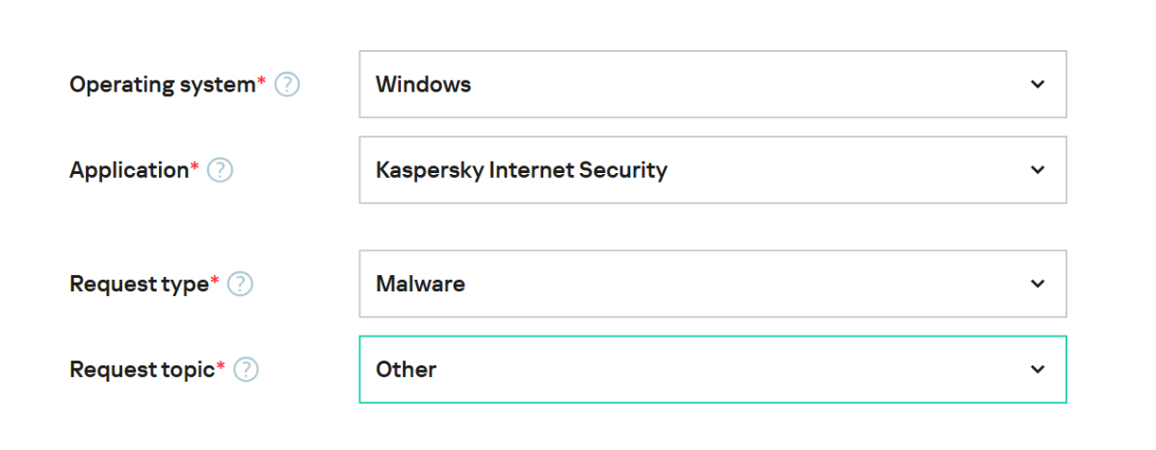Click the Operating system label text
The height and width of the screenshot is (450, 1156).
pyautogui.click(x=161, y=85)
